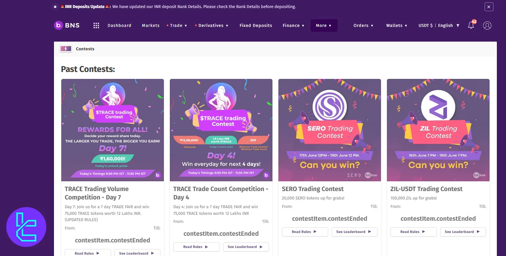Expand the Wallets menu
The height and width of the screenshot is (256, 506).
(x=396, y=25)
